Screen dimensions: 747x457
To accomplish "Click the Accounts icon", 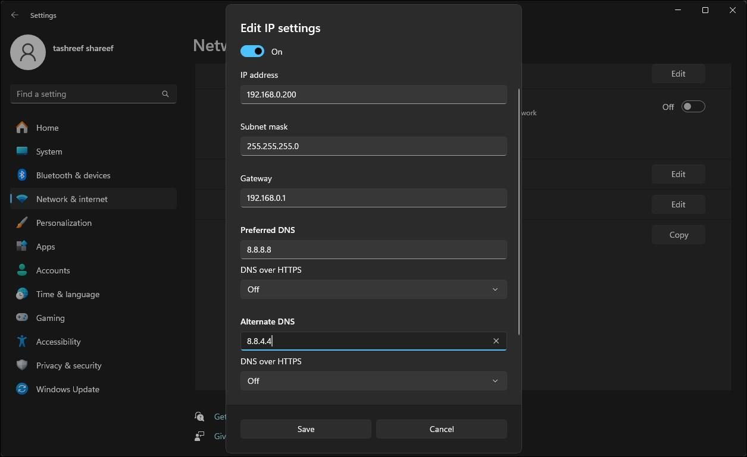I will (x=21, y=270).
